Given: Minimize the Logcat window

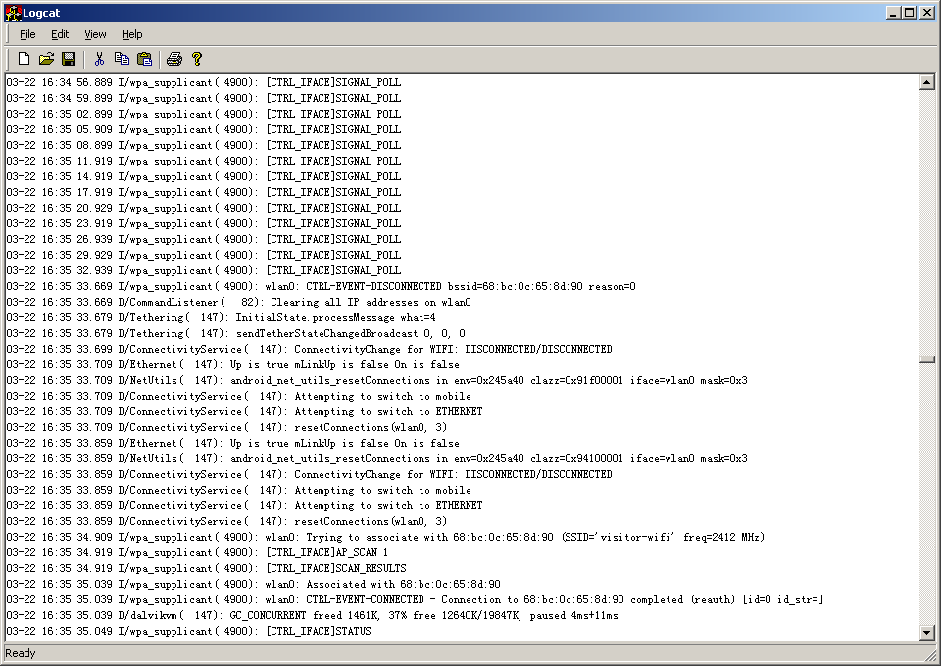Looking at the screenshot, I should click(894, 13).
